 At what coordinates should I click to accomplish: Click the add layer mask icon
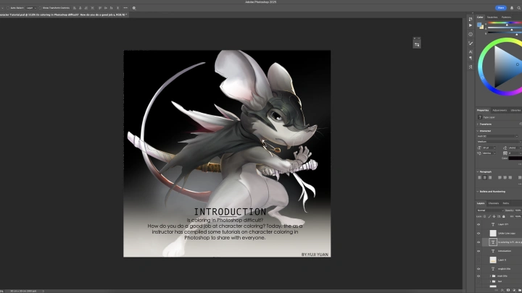508,290
